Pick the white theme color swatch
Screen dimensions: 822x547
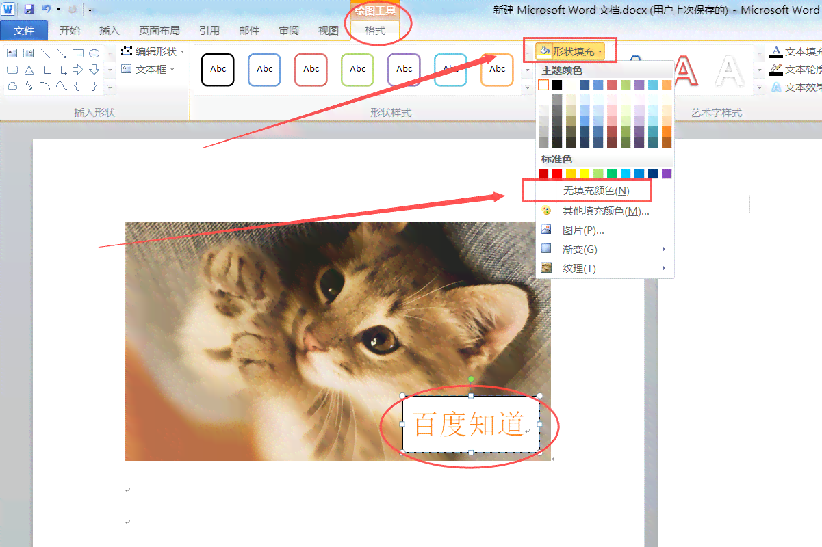pyautogui.click(x=543, y=85)
